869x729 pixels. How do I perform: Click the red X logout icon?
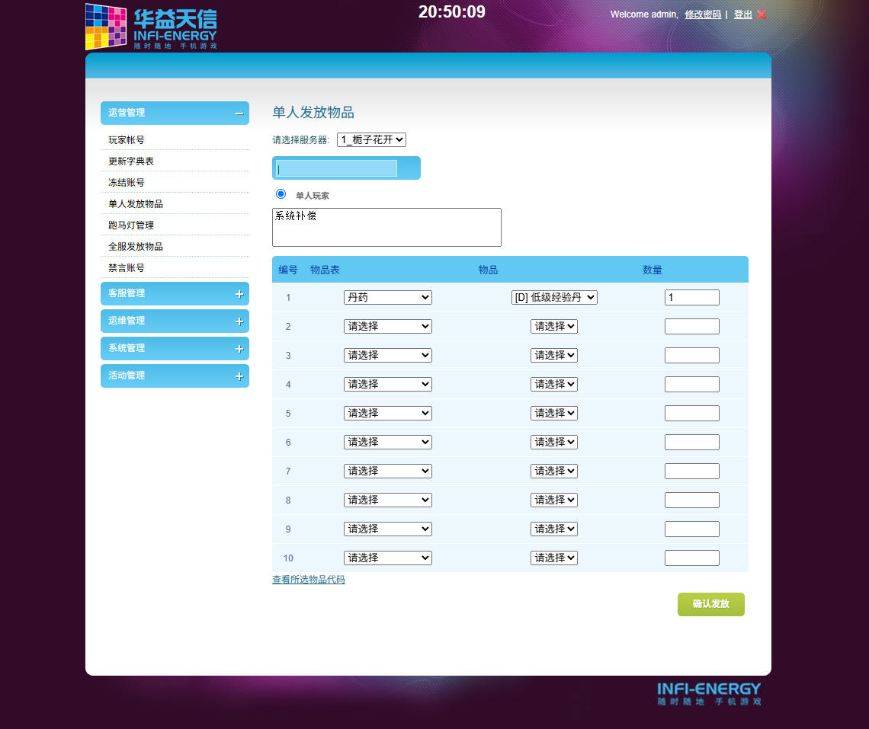(762, 14)
